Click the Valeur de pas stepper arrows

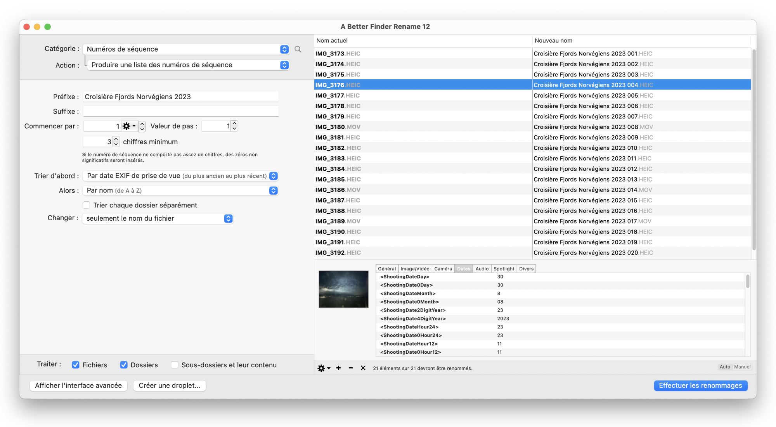[x=234, y=126]
